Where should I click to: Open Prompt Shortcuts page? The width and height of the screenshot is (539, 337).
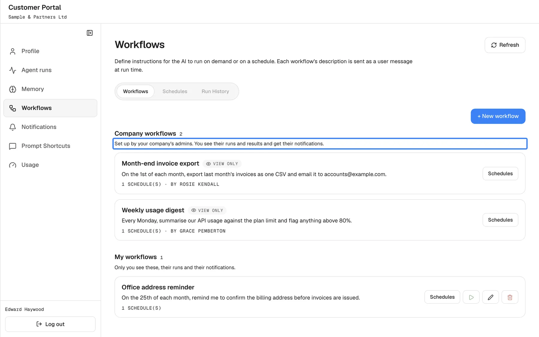click(x=50, y=146)
